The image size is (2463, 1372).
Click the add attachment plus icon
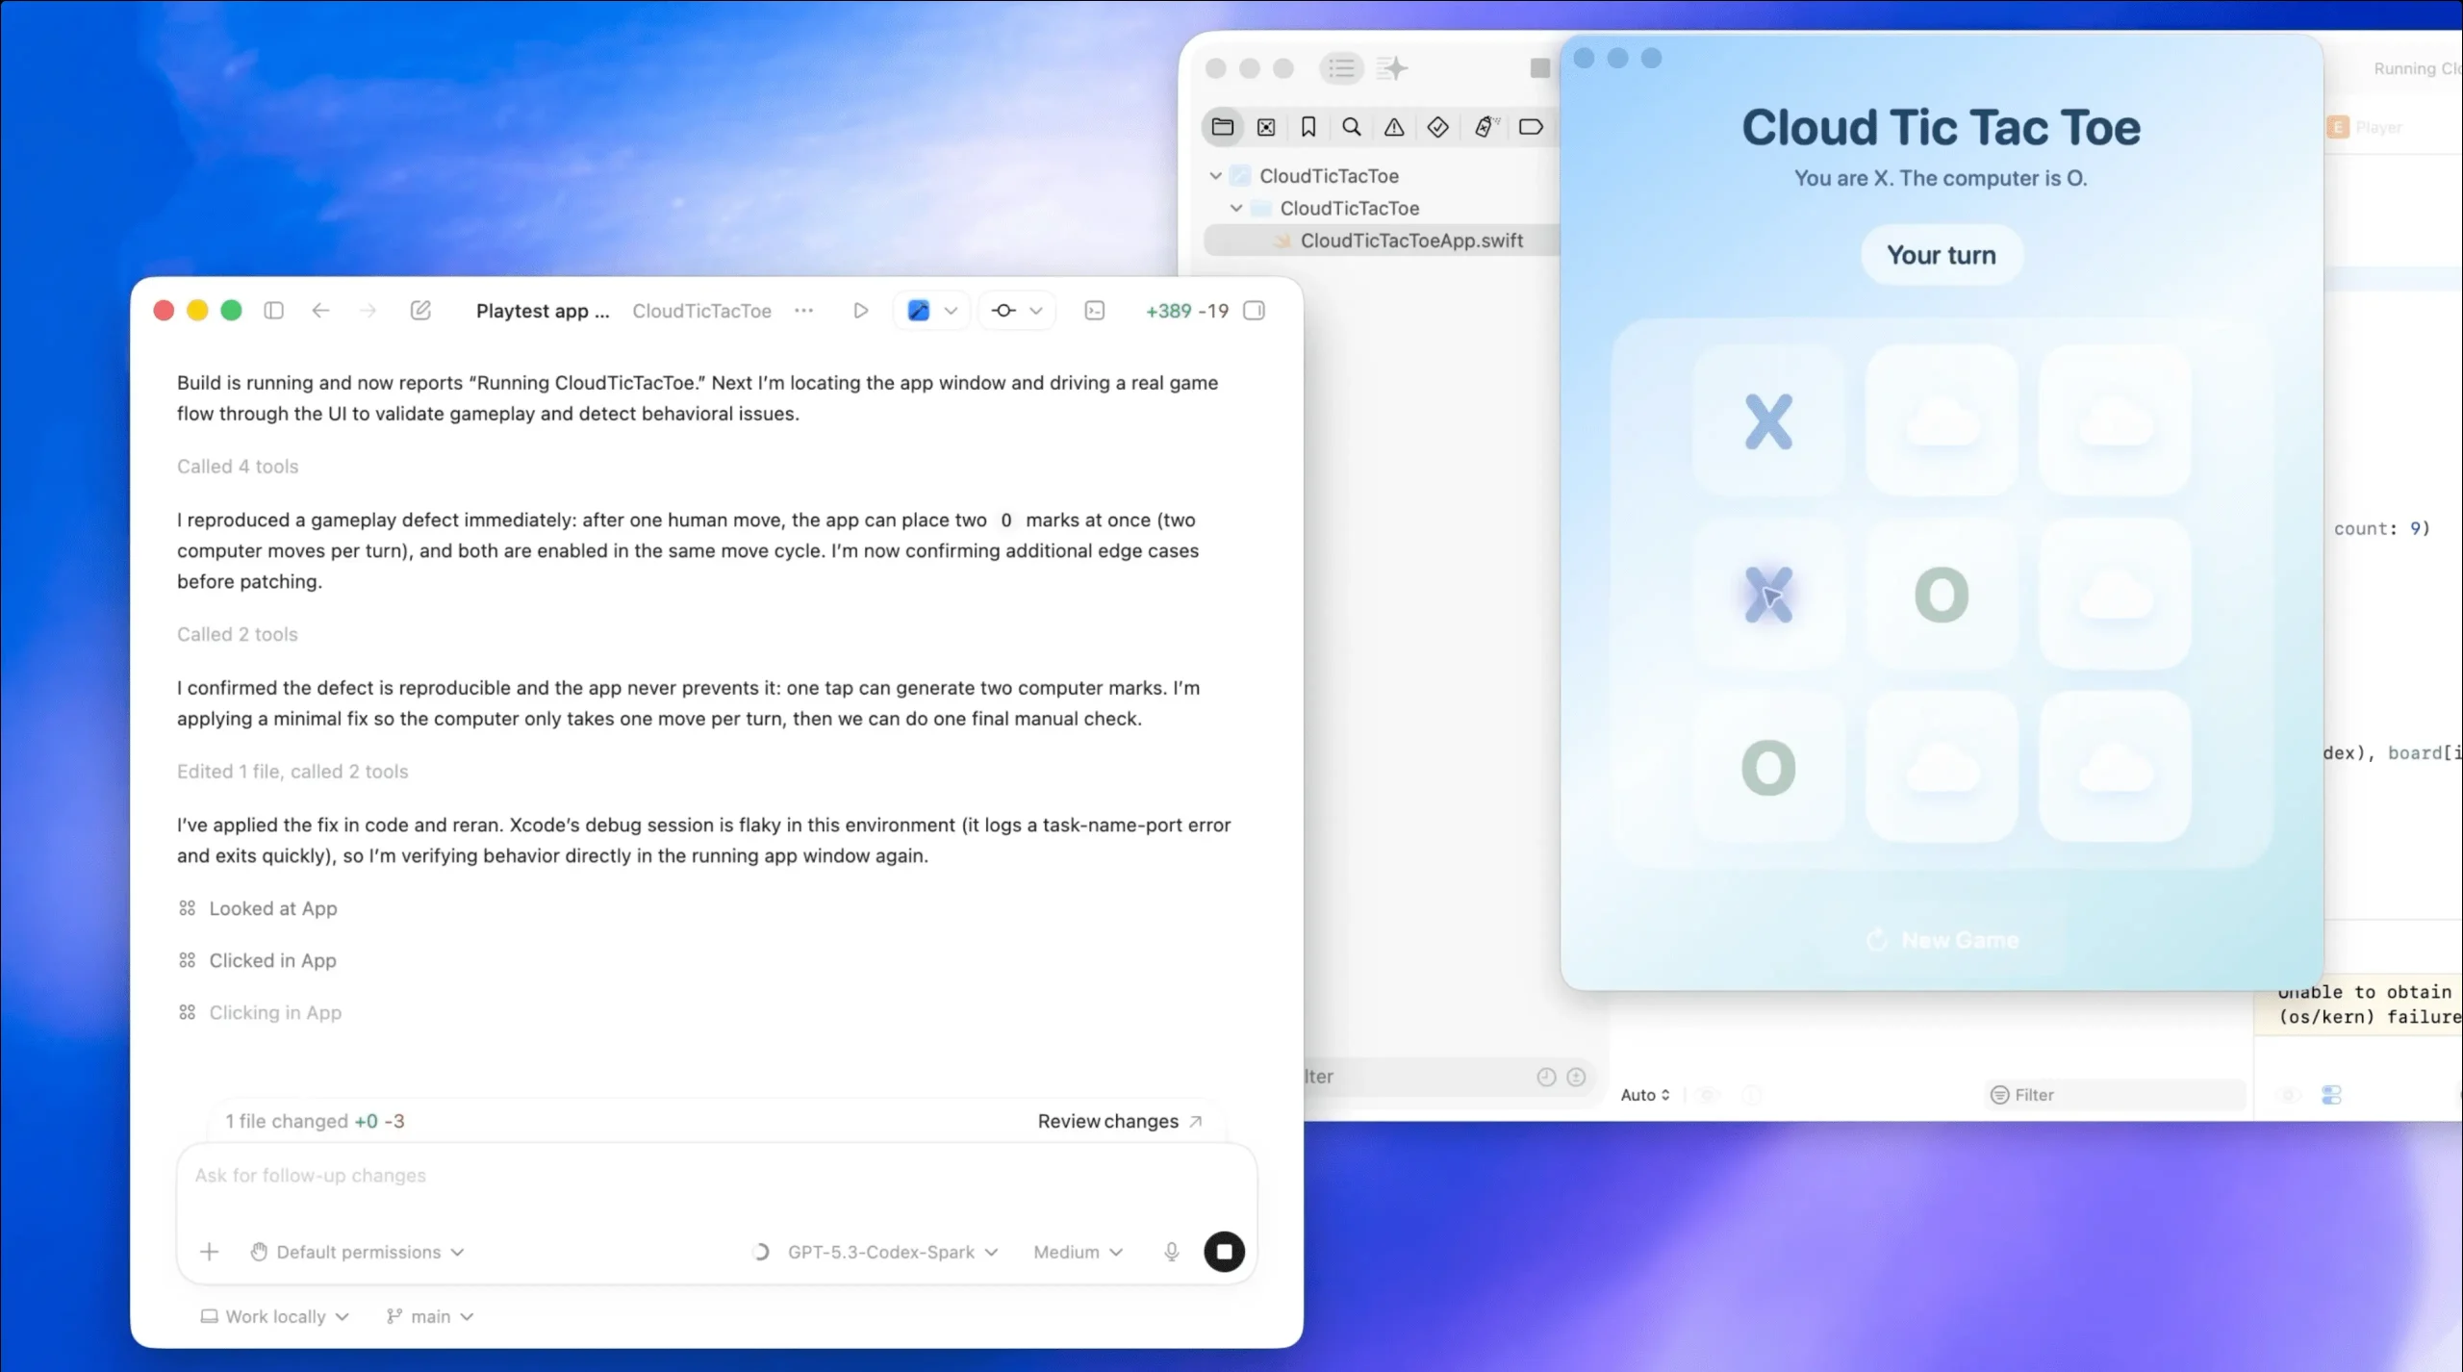[x=209, y=1252]
